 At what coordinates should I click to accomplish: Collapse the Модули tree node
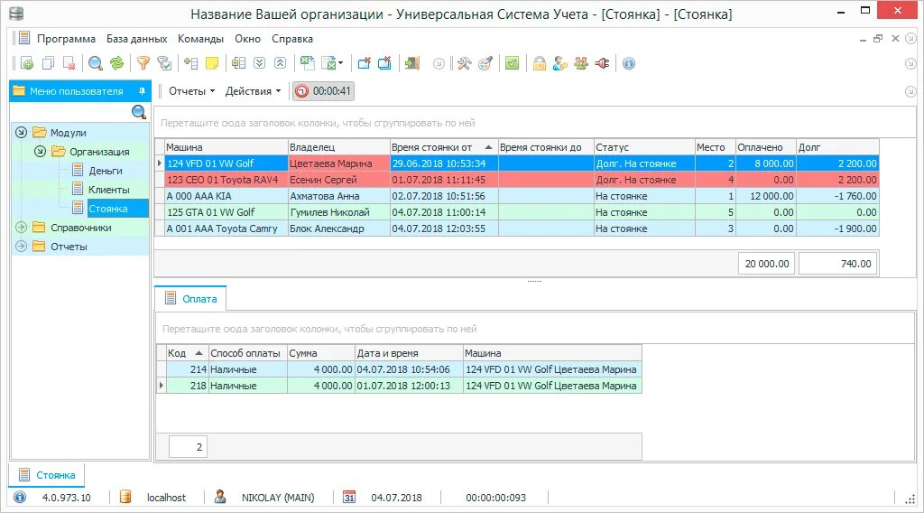pyautogui.click(x=22, y=132)
